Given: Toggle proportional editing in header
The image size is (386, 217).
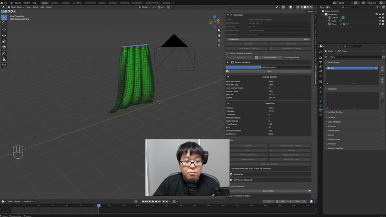Looking at the screenshot, I should click(168, 7).
